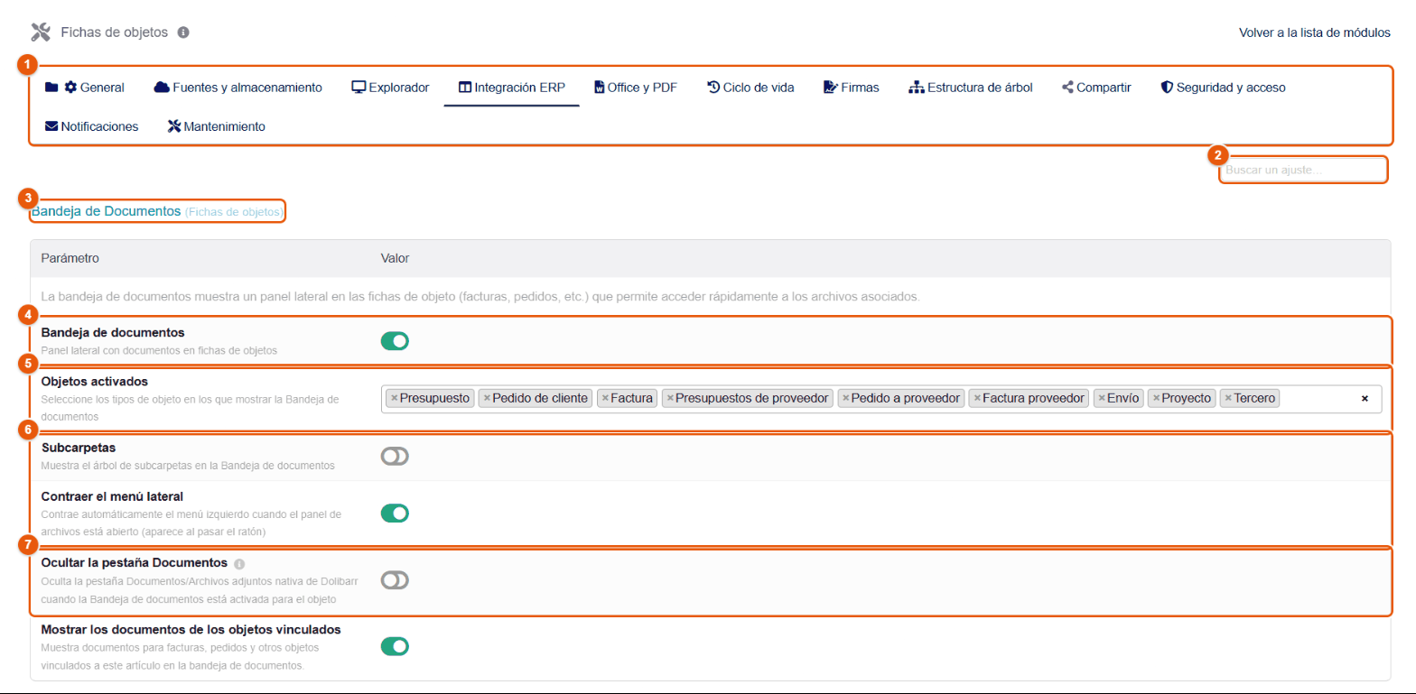Switch to Fuentes y almacenamiento tab
This screenshot has height=694, width=1416.
click(238, 88)
